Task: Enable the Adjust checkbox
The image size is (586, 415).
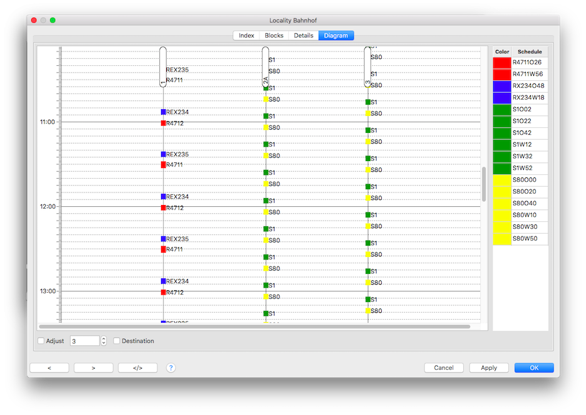Action: click(x=41, y=341)
